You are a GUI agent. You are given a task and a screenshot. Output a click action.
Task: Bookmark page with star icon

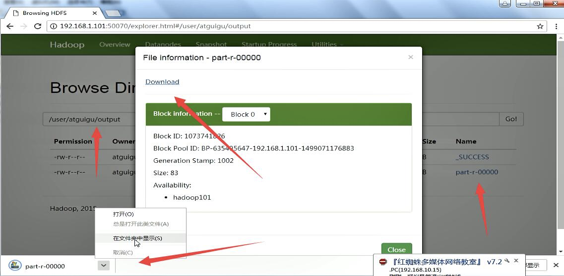[x=540, y=26]
